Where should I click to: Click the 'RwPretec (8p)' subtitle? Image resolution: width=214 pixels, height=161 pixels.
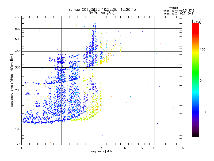[x=101, y=13]
